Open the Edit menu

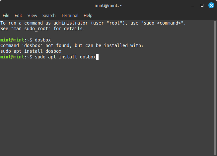[x=18, y=15]
